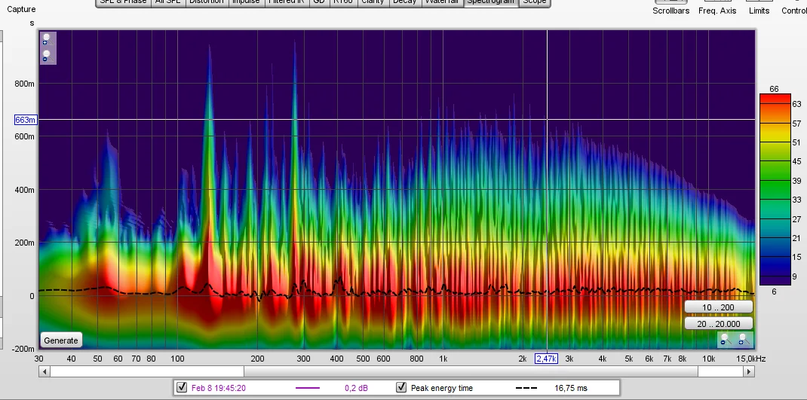Image resolution: width=807 pixels, height=400 pixels.
Task: Click the horizontal scrollbar right arrow
Action: (749, 371)
